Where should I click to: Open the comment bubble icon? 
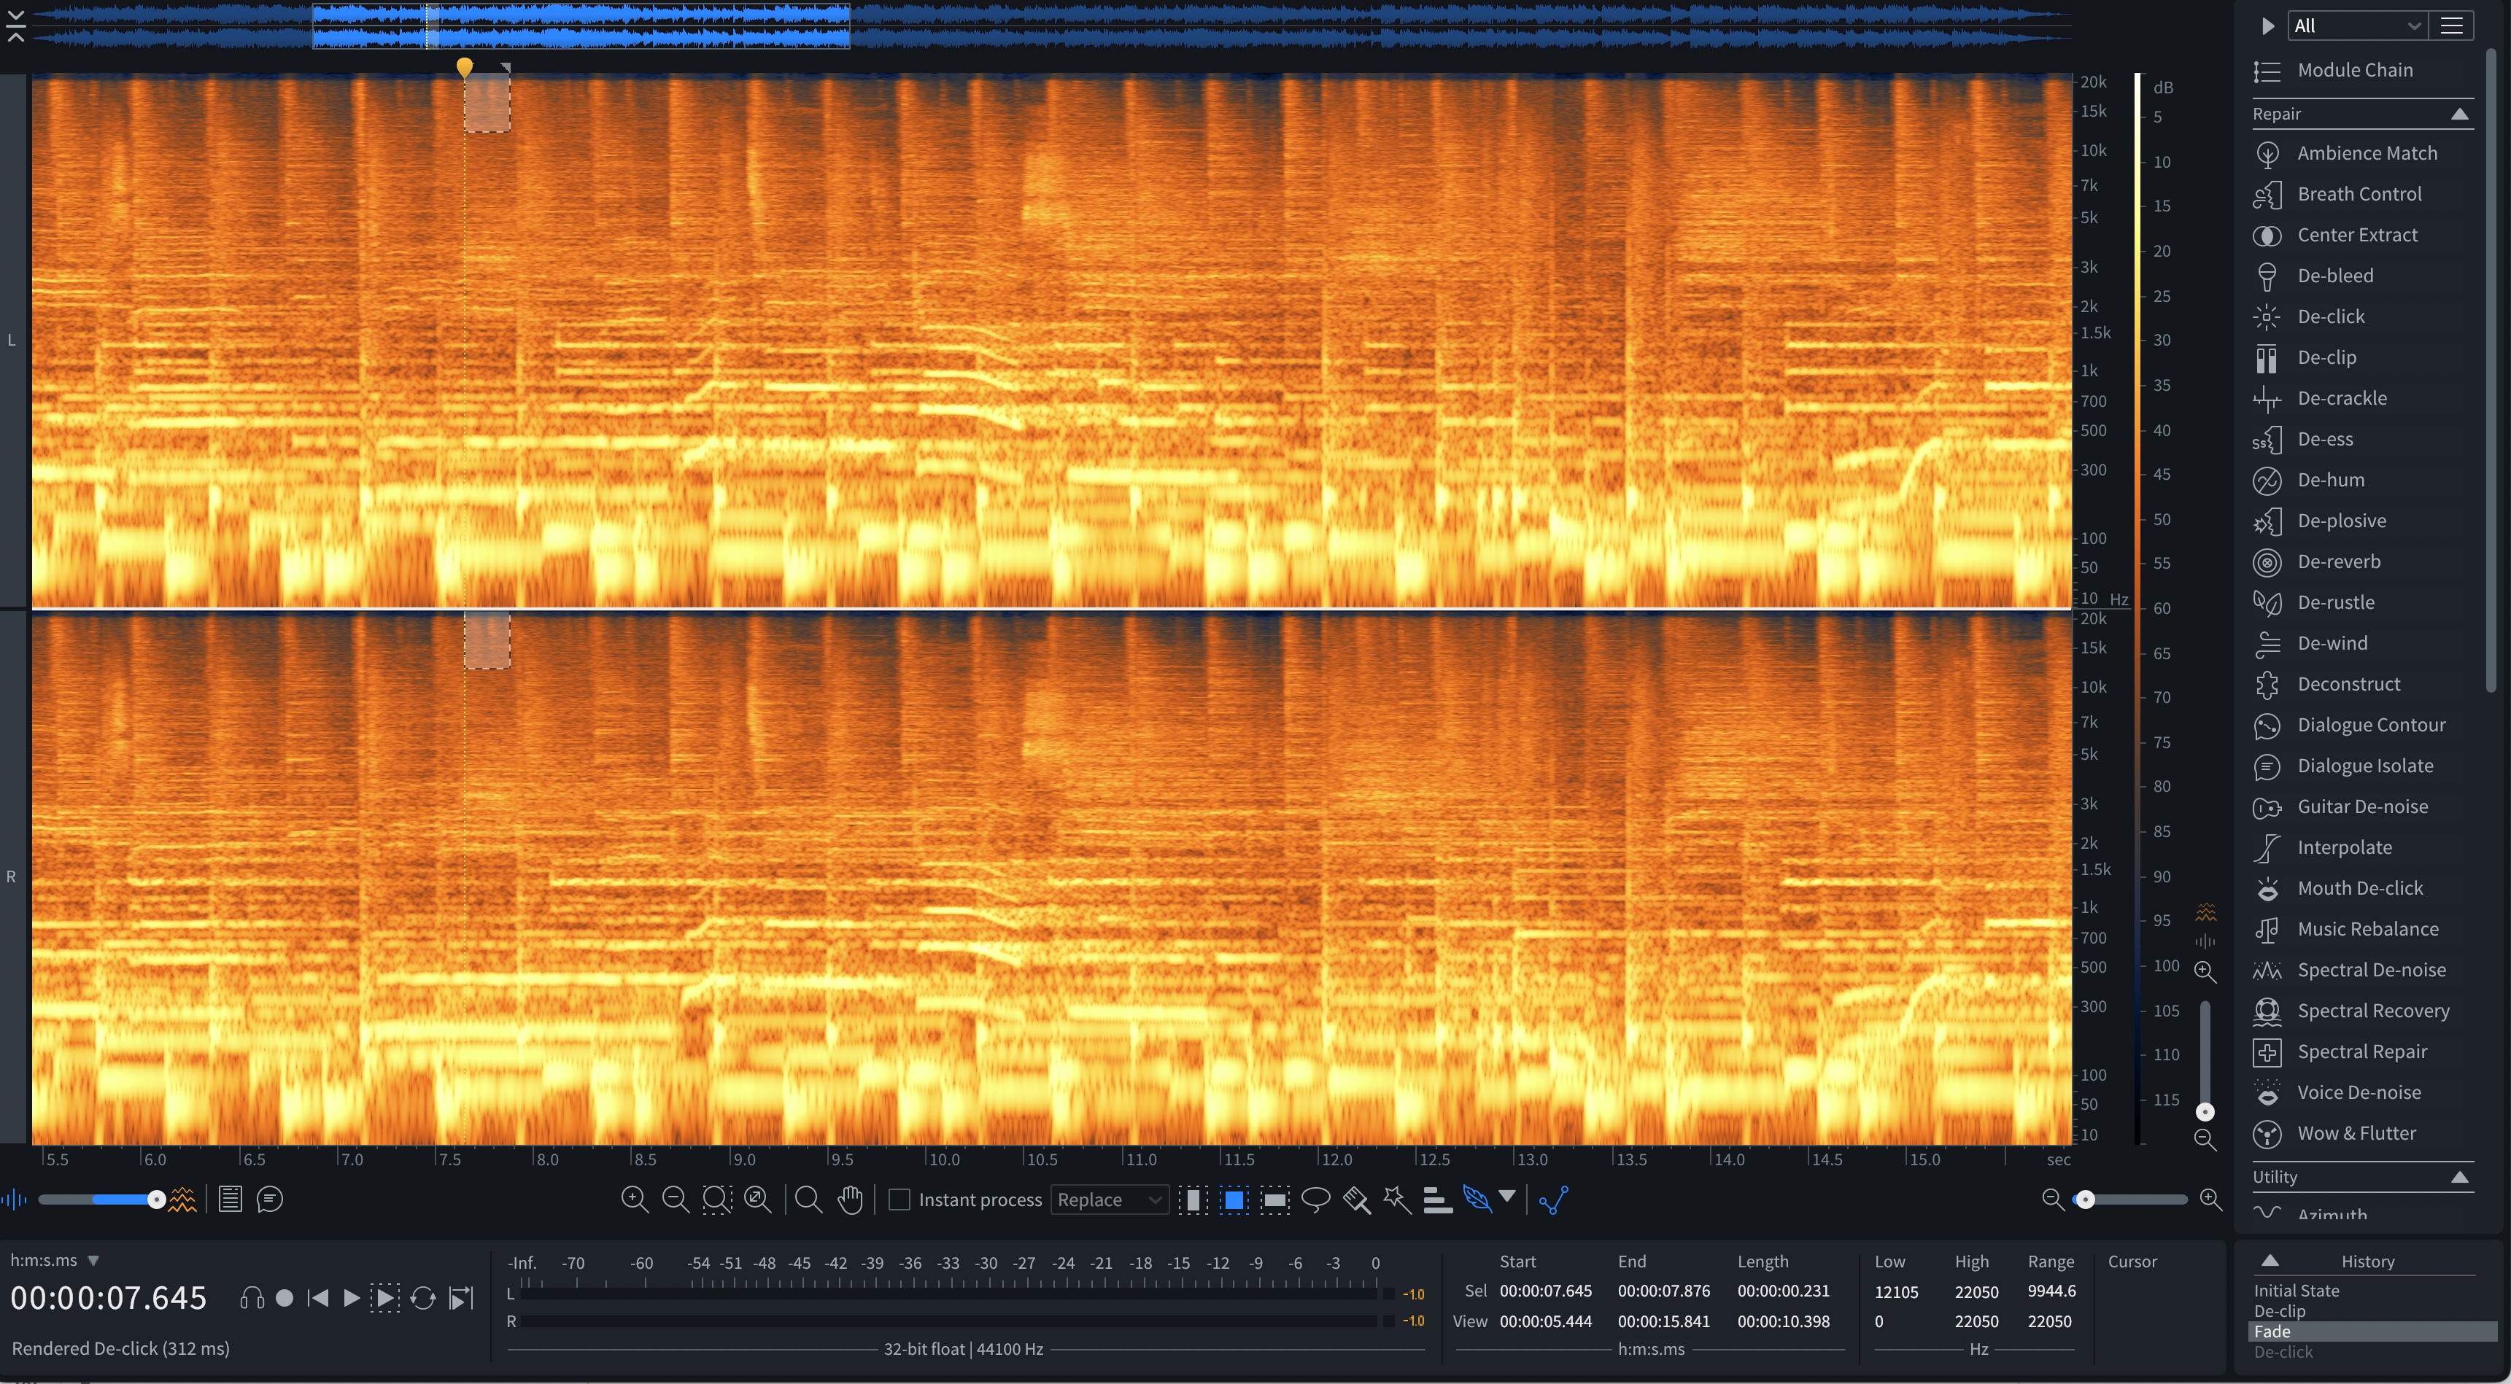click(x=270, y=1200)
